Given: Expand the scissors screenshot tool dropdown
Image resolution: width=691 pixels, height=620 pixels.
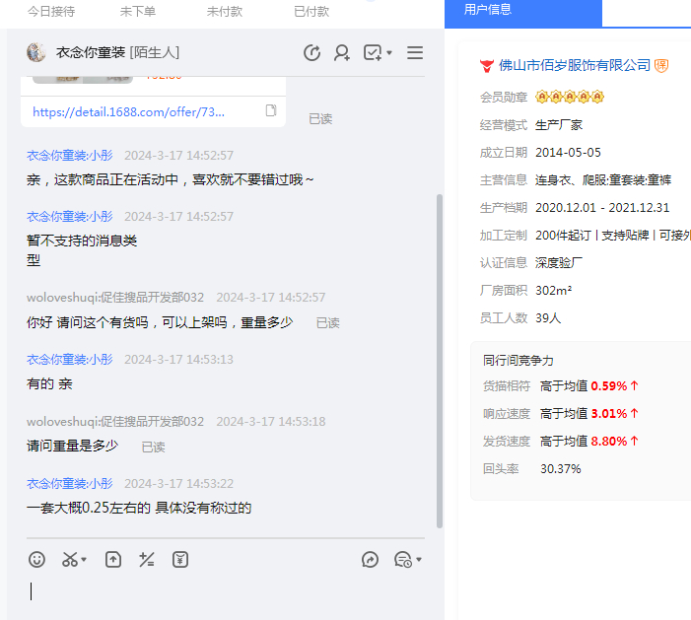Looking at the screenshot, I should (x=84, y=560).
